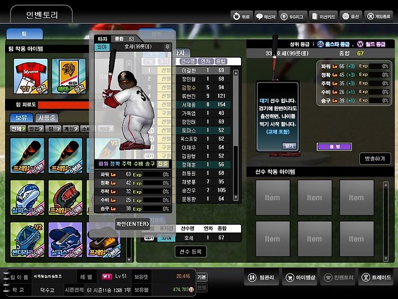The image size is (398, 299).
Task: Click the purple 용병 label
Action: [334, 147]
